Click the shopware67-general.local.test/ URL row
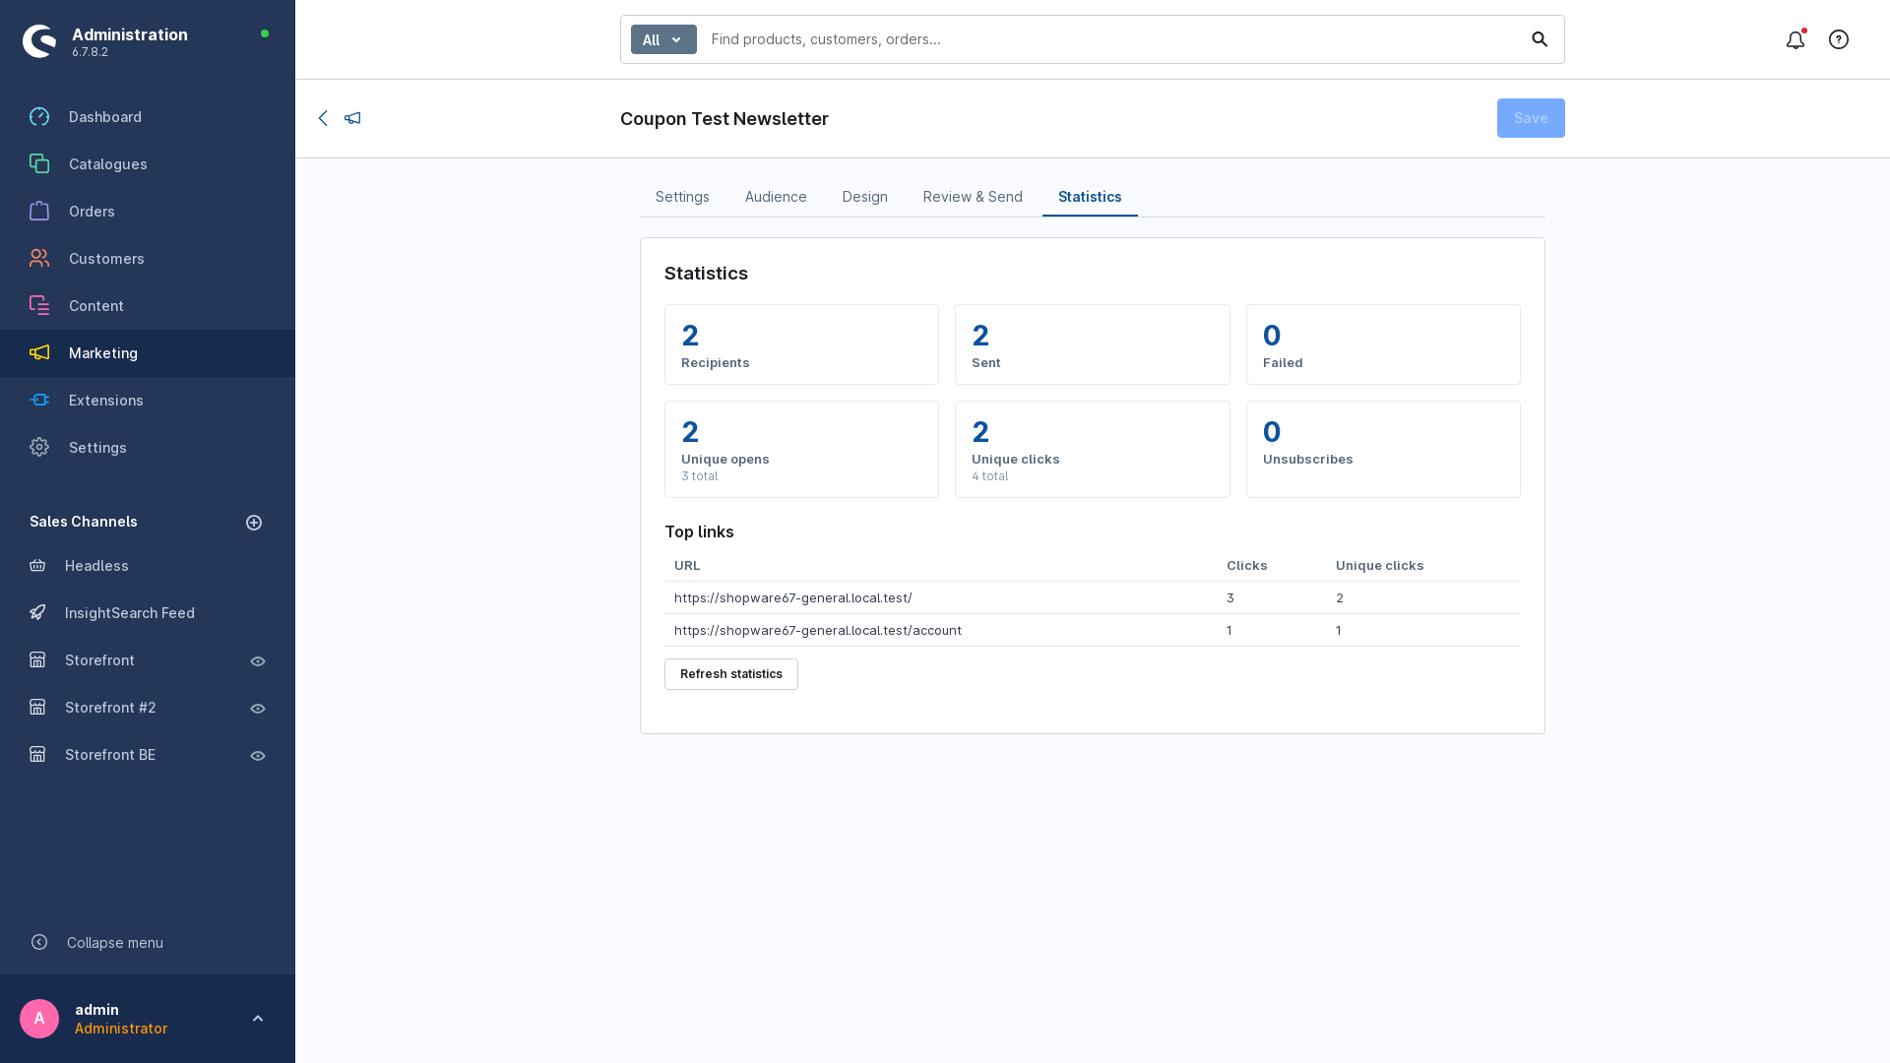This screenshot has width=1890, height=1063. 1093,597
